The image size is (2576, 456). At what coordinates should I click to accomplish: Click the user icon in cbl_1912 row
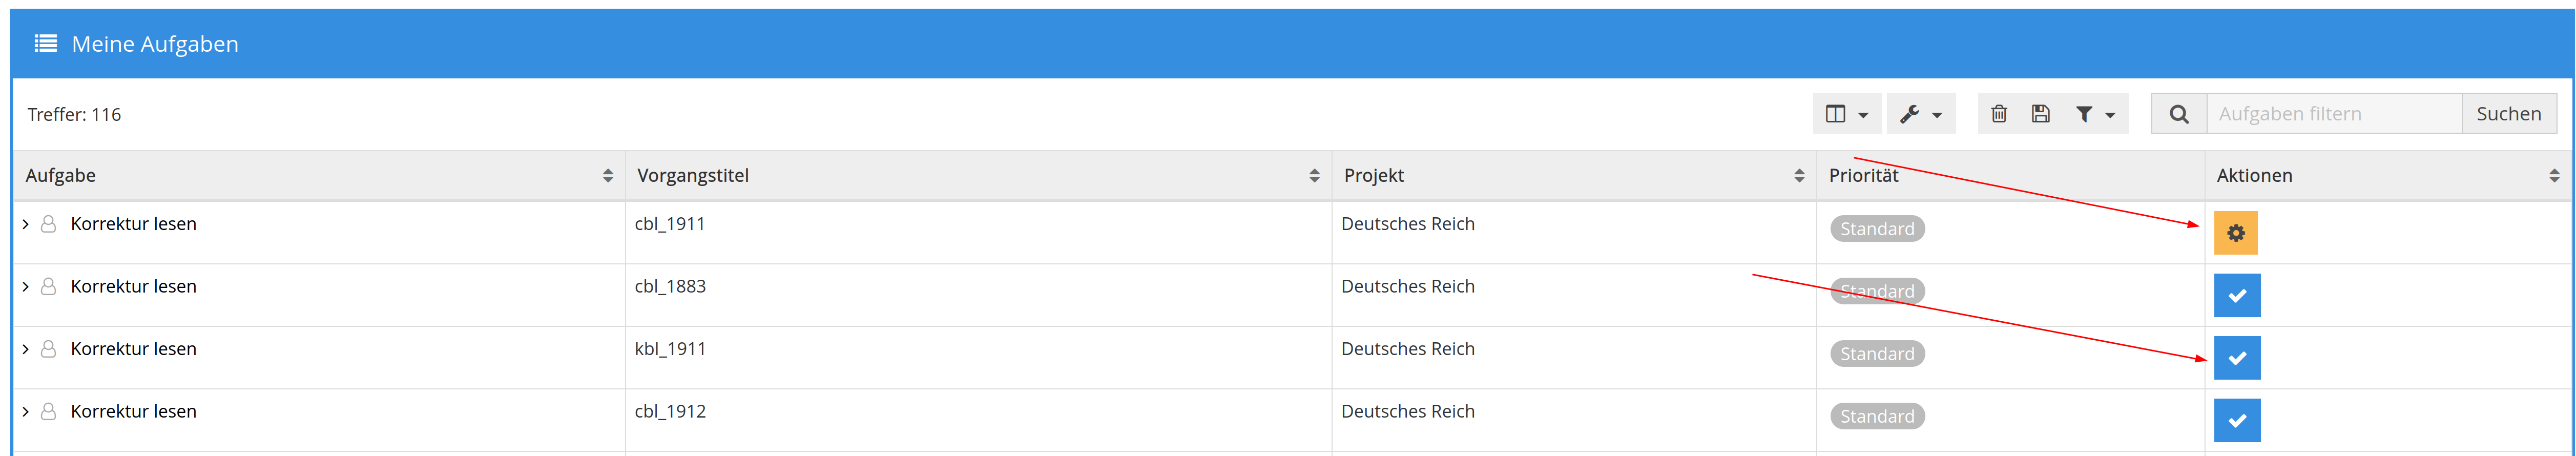click(48, 411)
